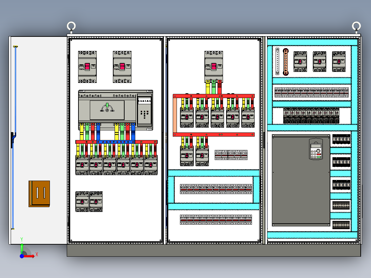This screenshot has height=278, width=371.
Task: Click the black contactor row in the right panel
Action: [311, 115]
